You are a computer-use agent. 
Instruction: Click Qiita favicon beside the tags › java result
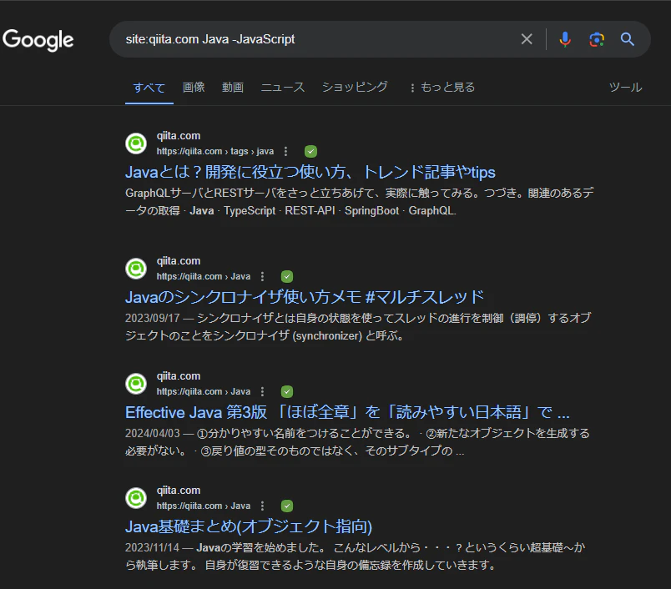pos(136,143)
